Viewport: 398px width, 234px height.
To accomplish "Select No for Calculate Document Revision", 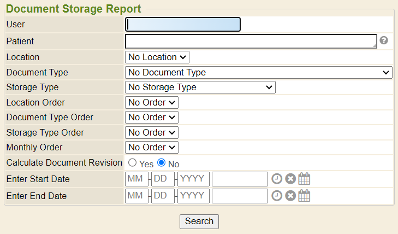I will point(162,163).
